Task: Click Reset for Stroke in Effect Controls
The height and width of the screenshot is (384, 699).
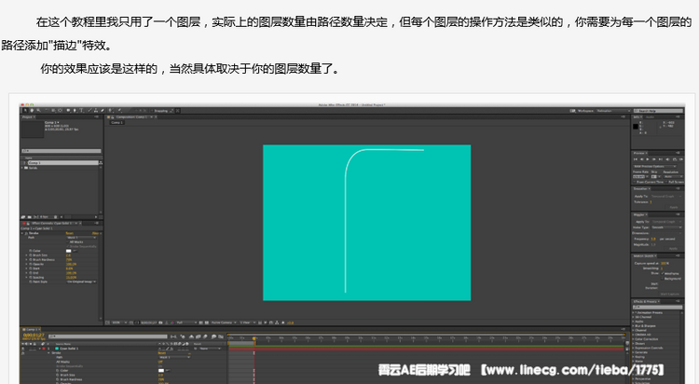Action: coord(70,233)
